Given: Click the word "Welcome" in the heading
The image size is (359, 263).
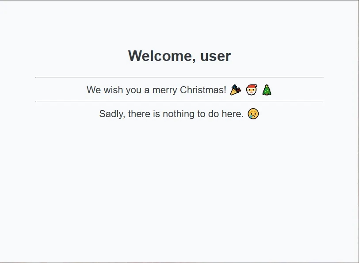Looking at the screenshot, I should 160,56.
